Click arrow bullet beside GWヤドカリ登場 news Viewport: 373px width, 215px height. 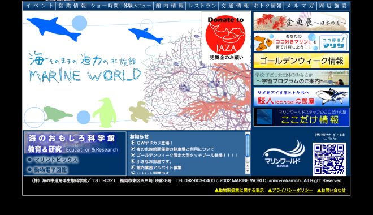[133, 143]
